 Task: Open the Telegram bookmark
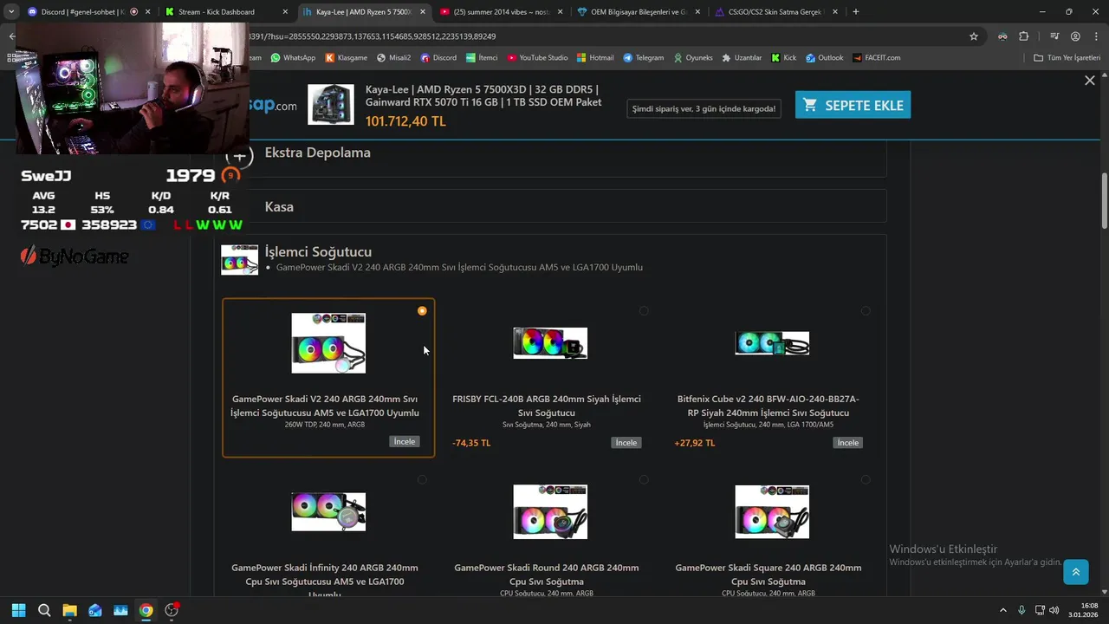pyautogui.click(x=643, y=58)
